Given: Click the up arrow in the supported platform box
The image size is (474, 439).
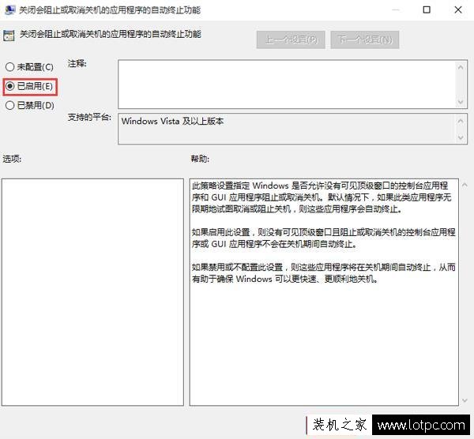Looking at the screenshot, I should coord(461,121).
